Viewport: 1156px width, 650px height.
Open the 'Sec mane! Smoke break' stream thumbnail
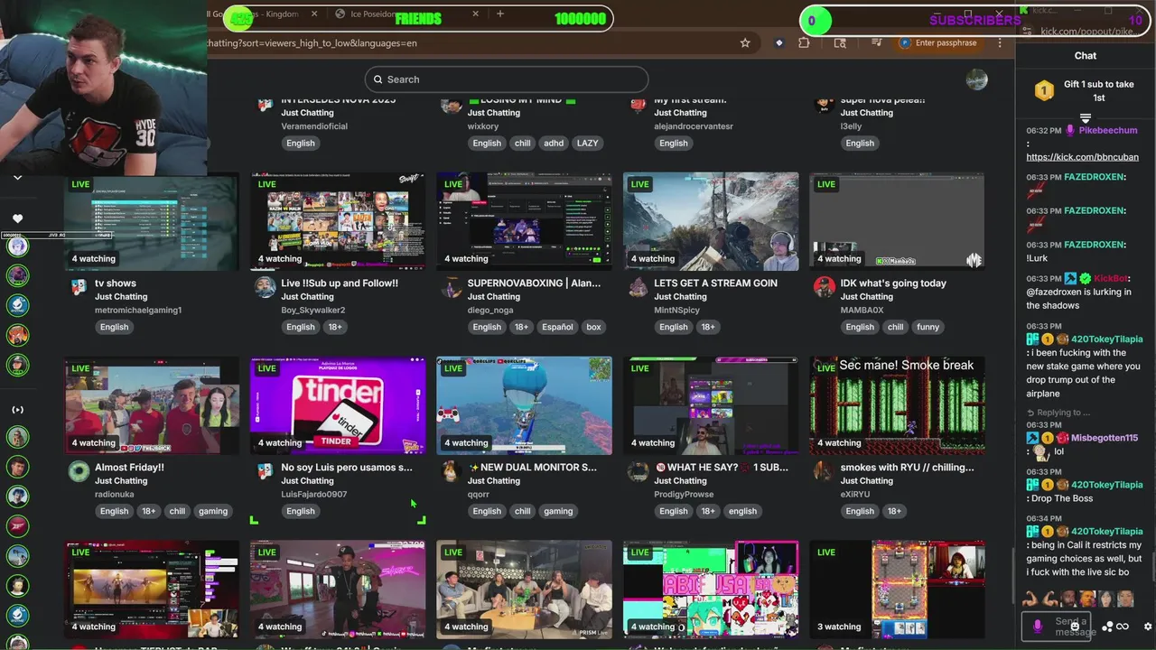(897, 405)
